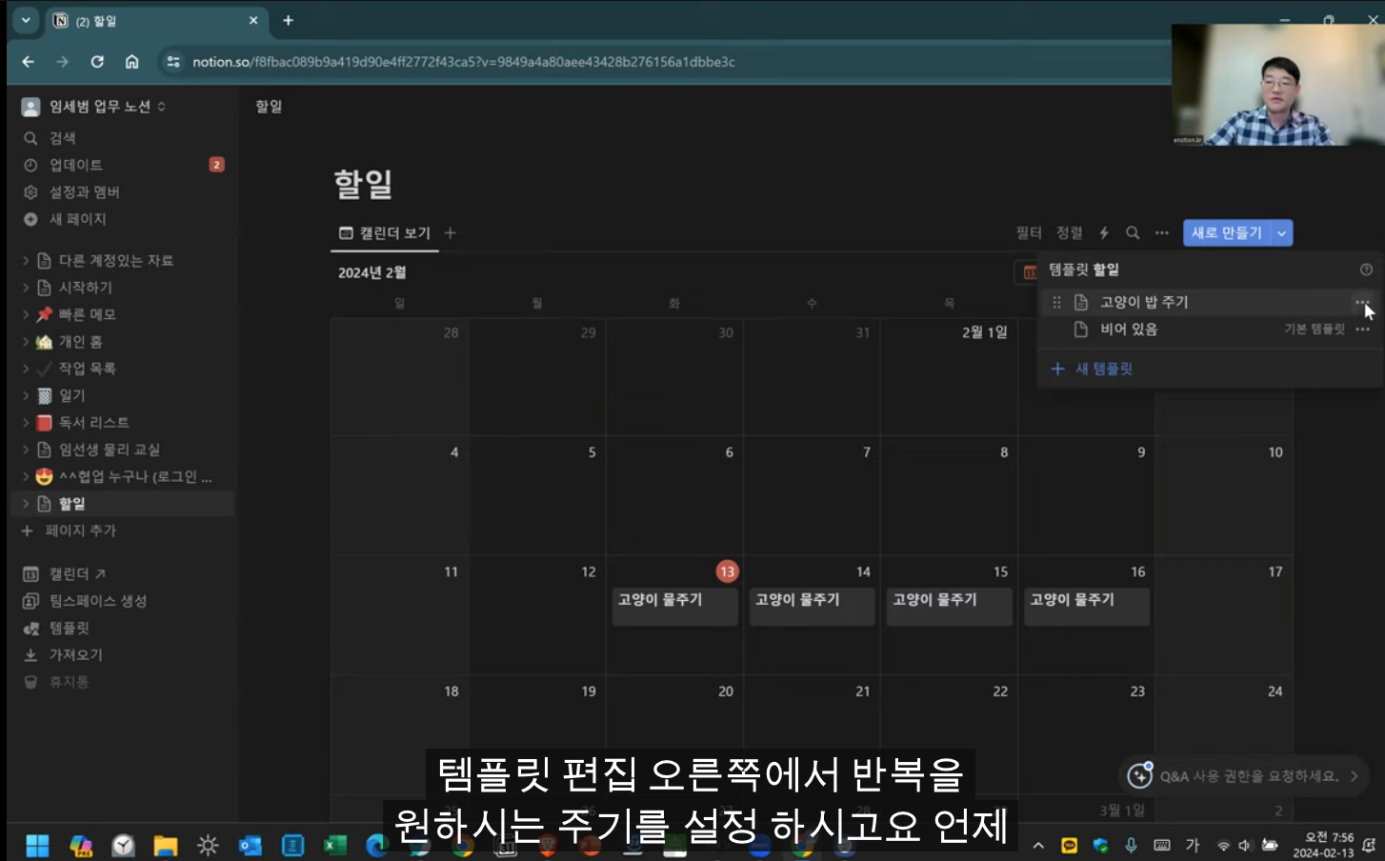Open the 개인 홈 page
This screenshot has width=1385, height=861.
(x=80, y=342)
